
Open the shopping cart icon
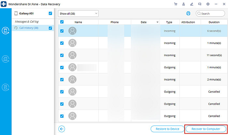(x=176, y=4)
